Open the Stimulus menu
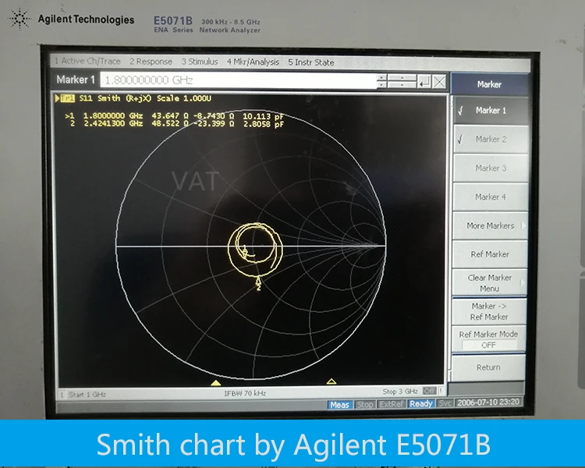 (x=200, y=62)
